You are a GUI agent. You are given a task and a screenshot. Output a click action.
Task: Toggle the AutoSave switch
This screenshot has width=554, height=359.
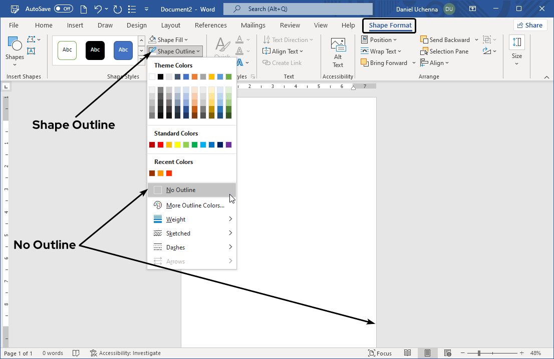point(63,9)
